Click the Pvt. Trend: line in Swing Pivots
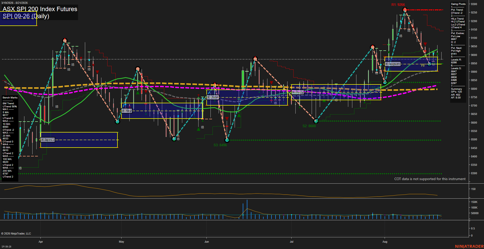484x249 pixels. (x=457, y=10)
